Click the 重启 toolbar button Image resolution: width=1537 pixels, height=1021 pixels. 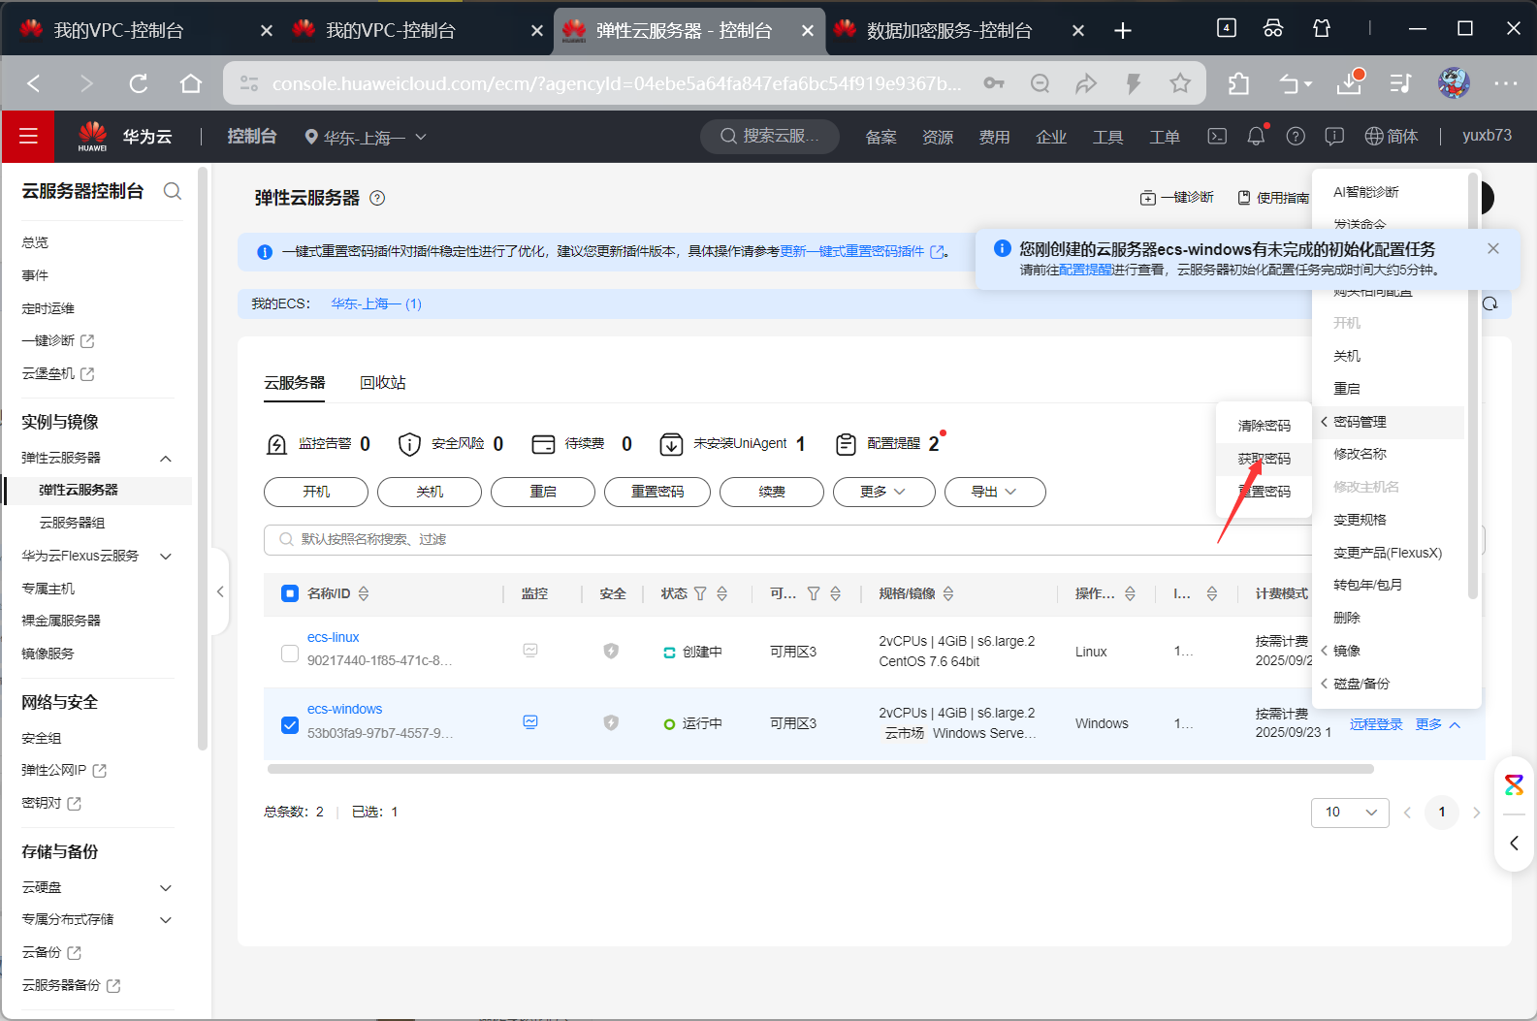point(543,492)
